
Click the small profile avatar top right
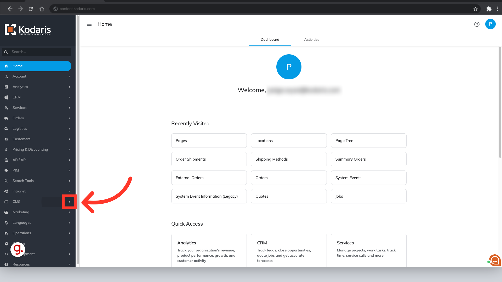click(x=490, y=24)
